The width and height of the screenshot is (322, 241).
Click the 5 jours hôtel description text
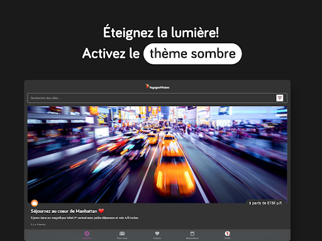coord(84,218)
